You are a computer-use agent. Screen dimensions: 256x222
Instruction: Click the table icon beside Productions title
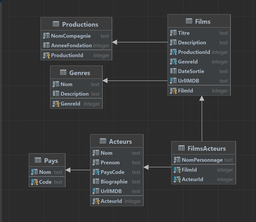56,24
